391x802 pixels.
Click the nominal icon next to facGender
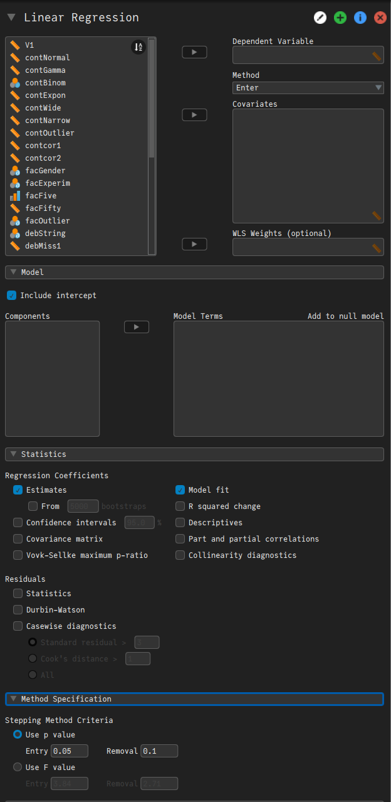pyautogui.click(x=15, y=170)
